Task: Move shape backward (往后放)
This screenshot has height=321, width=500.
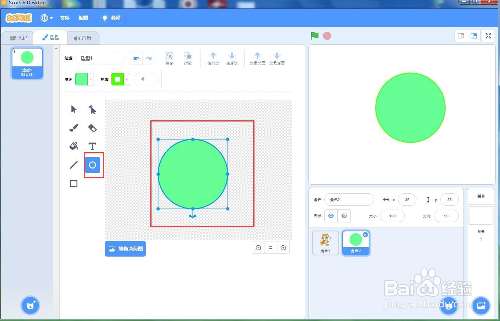Action: (232, 58)
